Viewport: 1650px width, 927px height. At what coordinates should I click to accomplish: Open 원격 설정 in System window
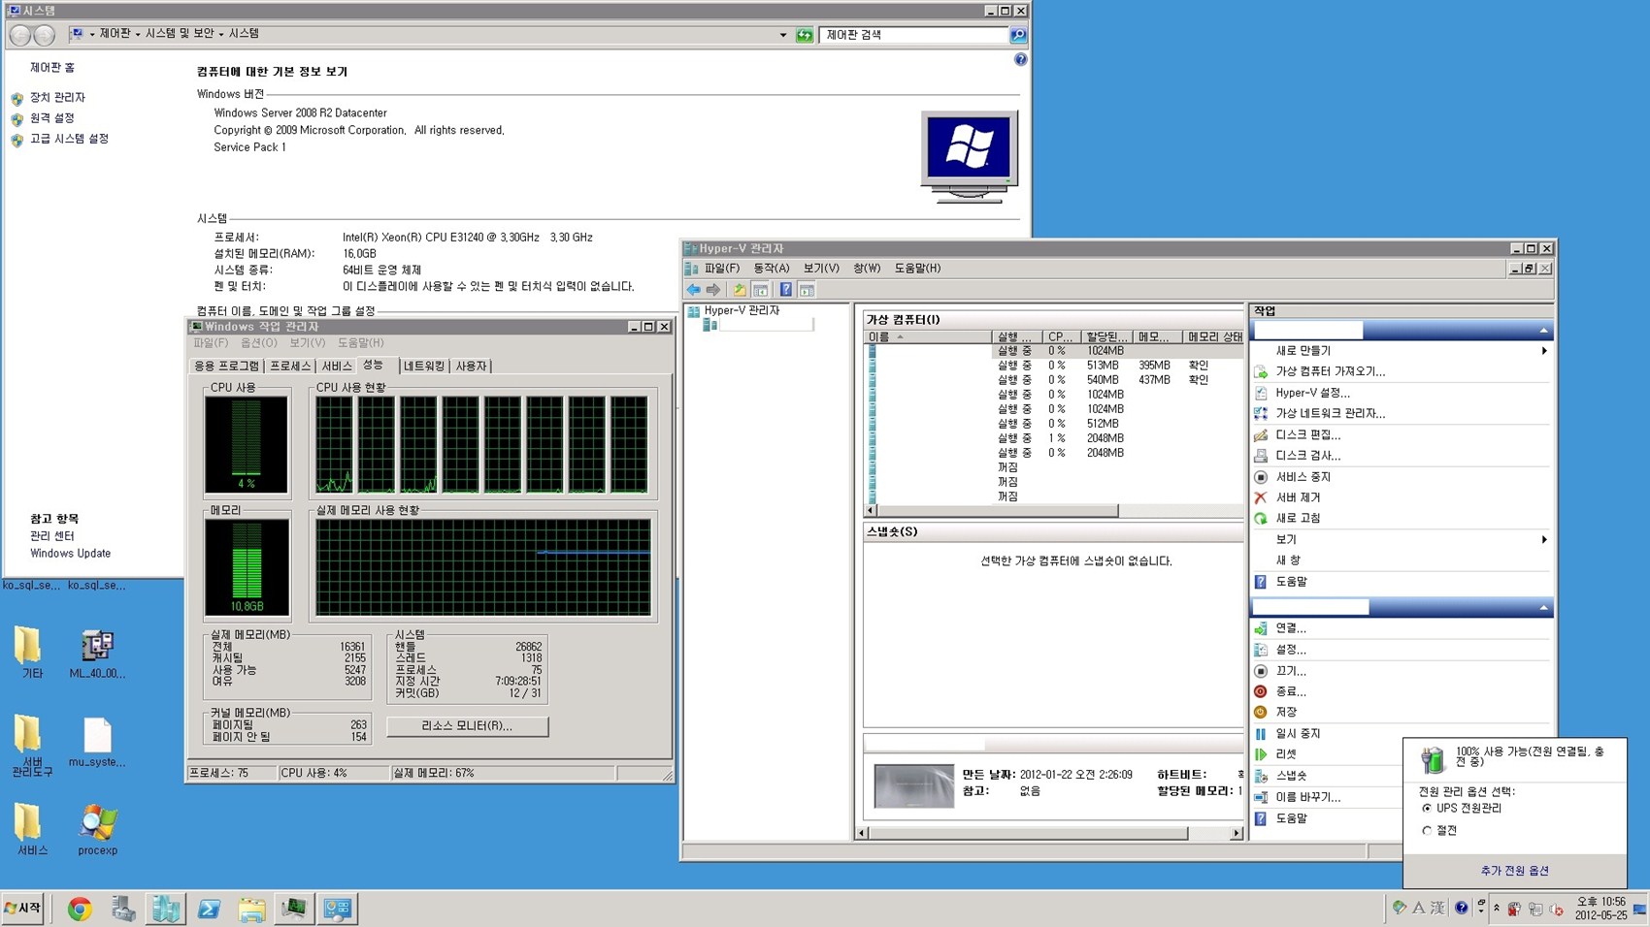coord(51,118)
